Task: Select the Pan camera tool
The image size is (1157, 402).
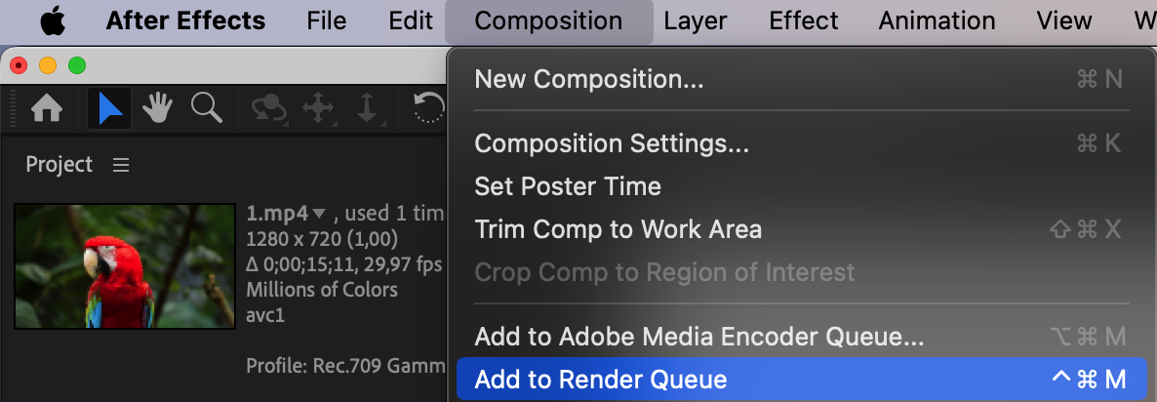Action: click(x=318, y=109)
